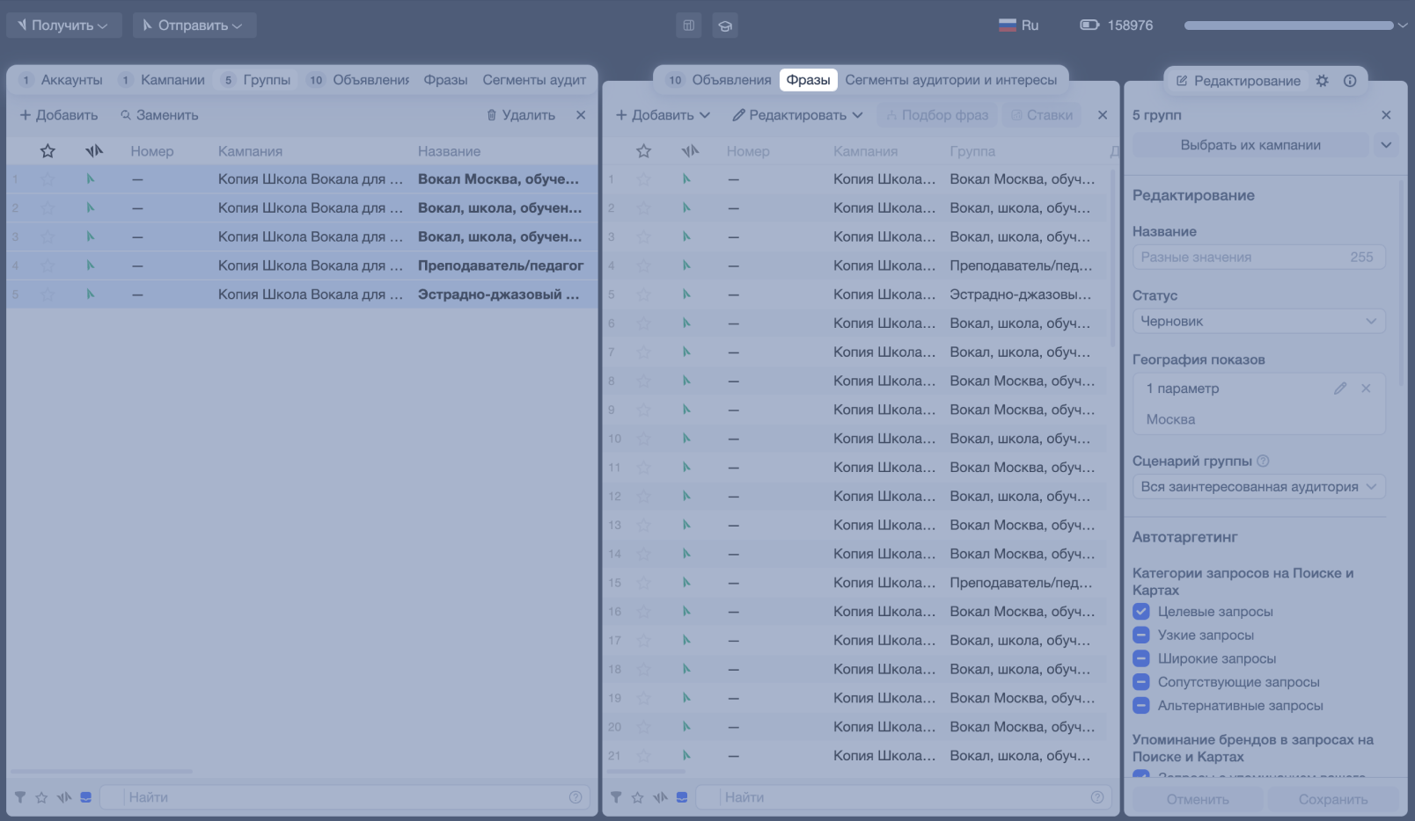1415x821 pixels.
Task: Click the blue stack icon in groups panel footer
Action: [x=86, y=797]
